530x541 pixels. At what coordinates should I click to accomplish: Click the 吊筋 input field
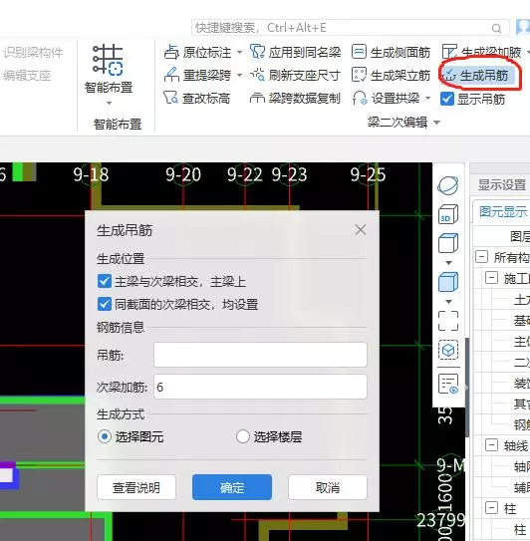click(260, 355)
